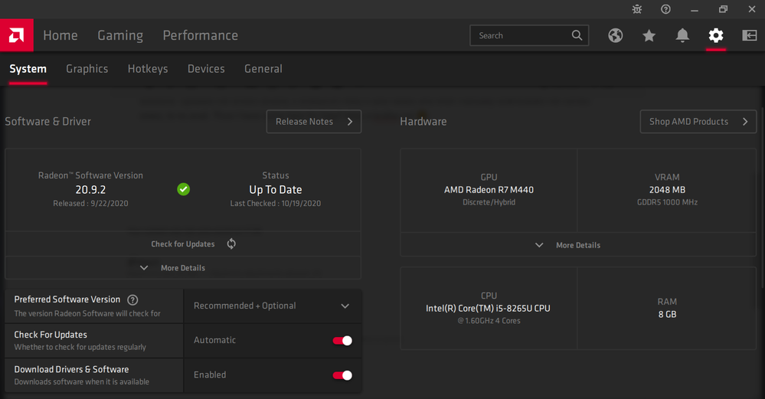Click Released : 9/22/2020 text

pyautogui.click(x=91, y=204)
